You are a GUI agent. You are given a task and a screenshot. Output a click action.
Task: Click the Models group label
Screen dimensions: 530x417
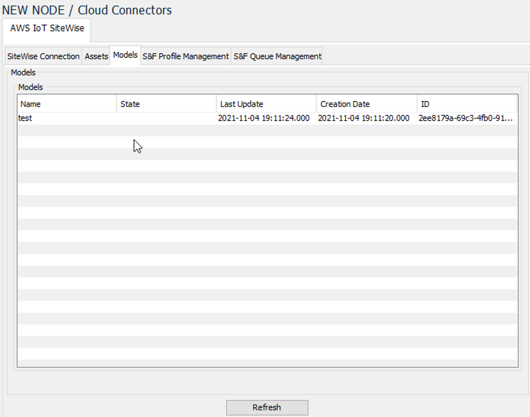[30, 87]
